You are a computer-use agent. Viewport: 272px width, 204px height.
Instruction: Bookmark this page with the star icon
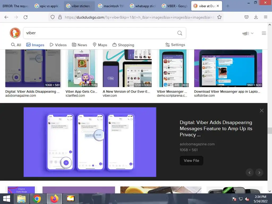coord(219,17)
